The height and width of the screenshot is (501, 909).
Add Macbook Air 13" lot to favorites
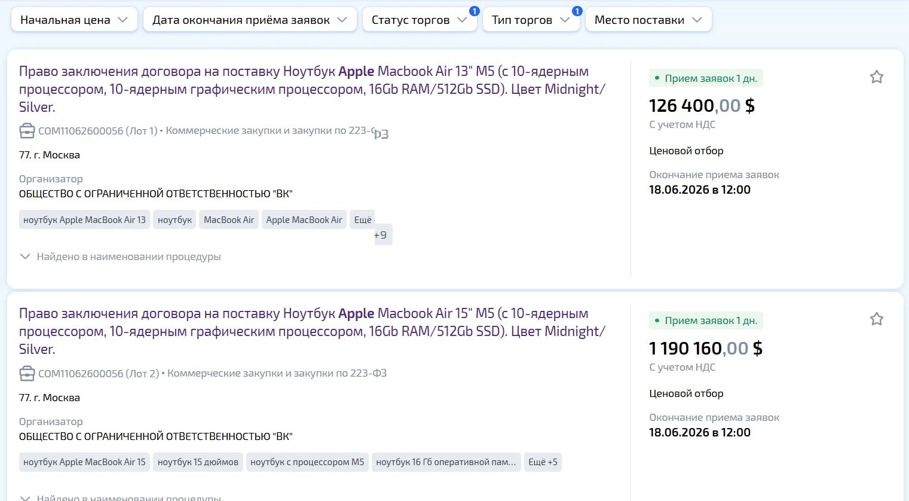pos(876,77)
